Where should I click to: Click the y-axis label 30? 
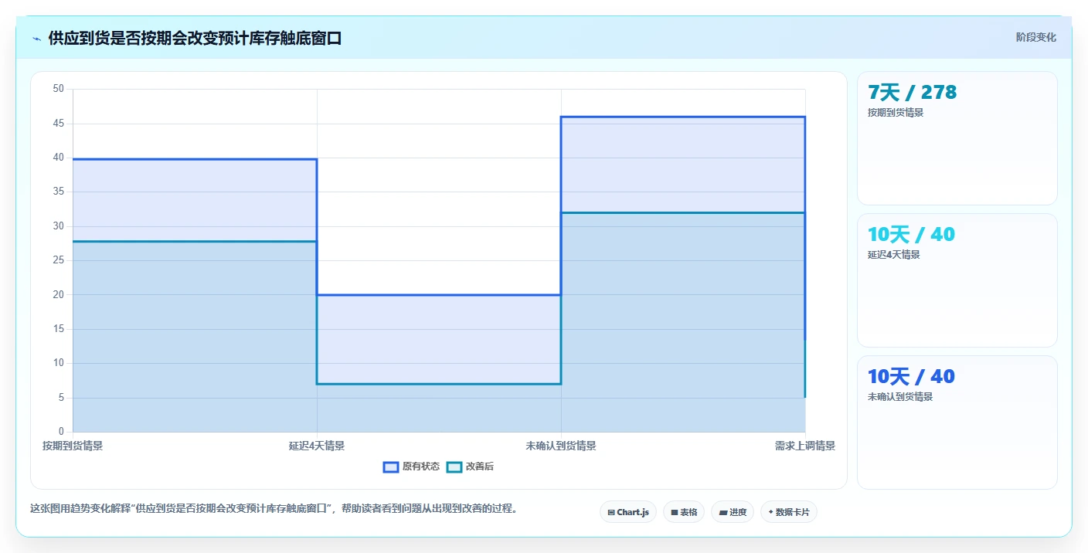(x=59, y=226)
